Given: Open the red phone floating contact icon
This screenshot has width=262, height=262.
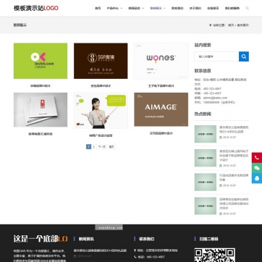Looking at the screenshot, I should point(257,158).
